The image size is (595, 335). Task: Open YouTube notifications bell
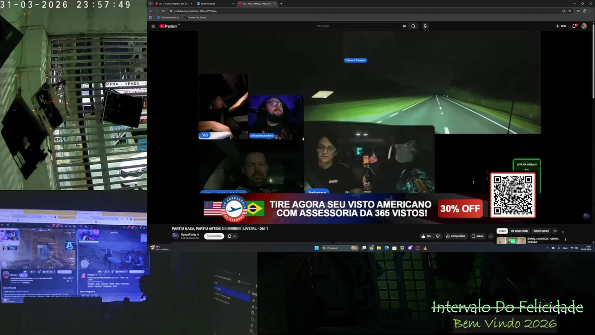coord(574,26)
